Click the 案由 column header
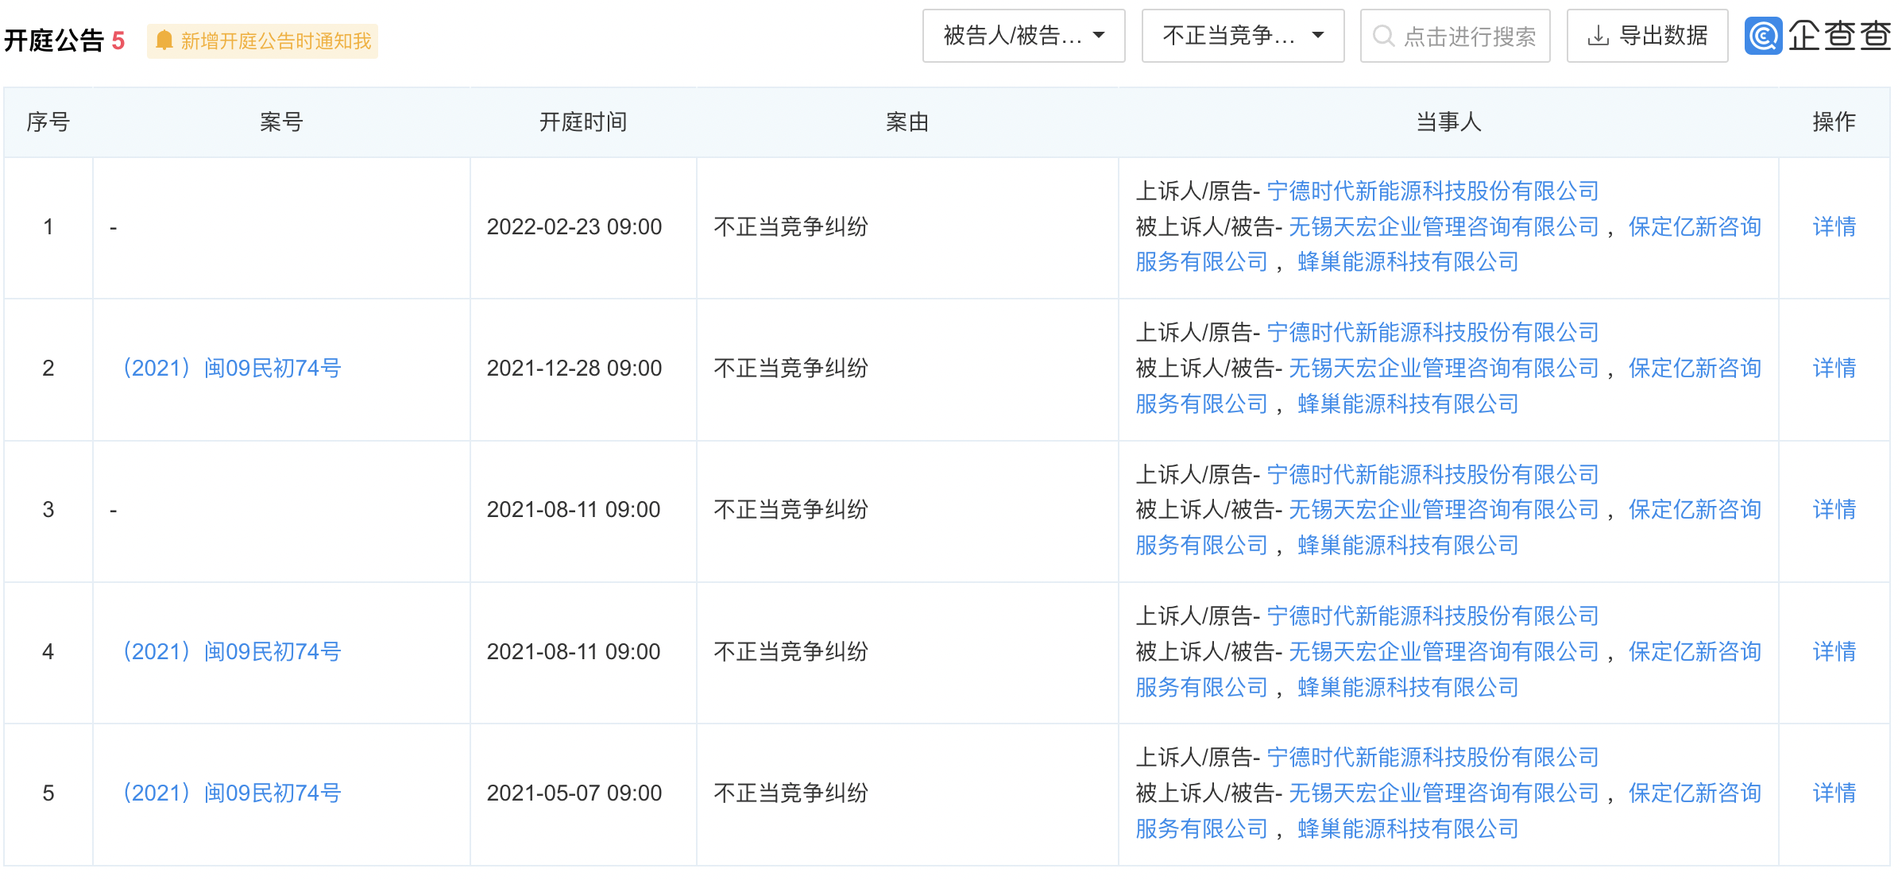Viewport: 1902px width, 880px height. pos(907,122)
